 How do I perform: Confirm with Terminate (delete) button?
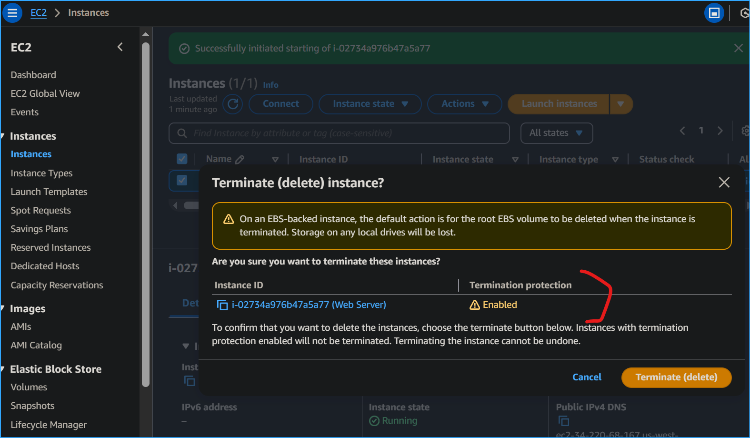[x=676, y=377]
